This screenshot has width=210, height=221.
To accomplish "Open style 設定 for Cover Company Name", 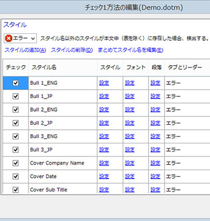I will pyautogui.click(x=104, y=163).
